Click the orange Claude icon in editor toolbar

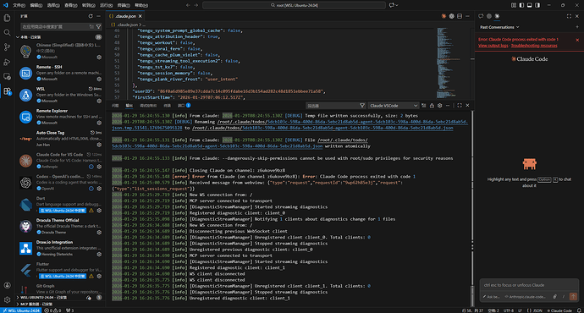444,16
